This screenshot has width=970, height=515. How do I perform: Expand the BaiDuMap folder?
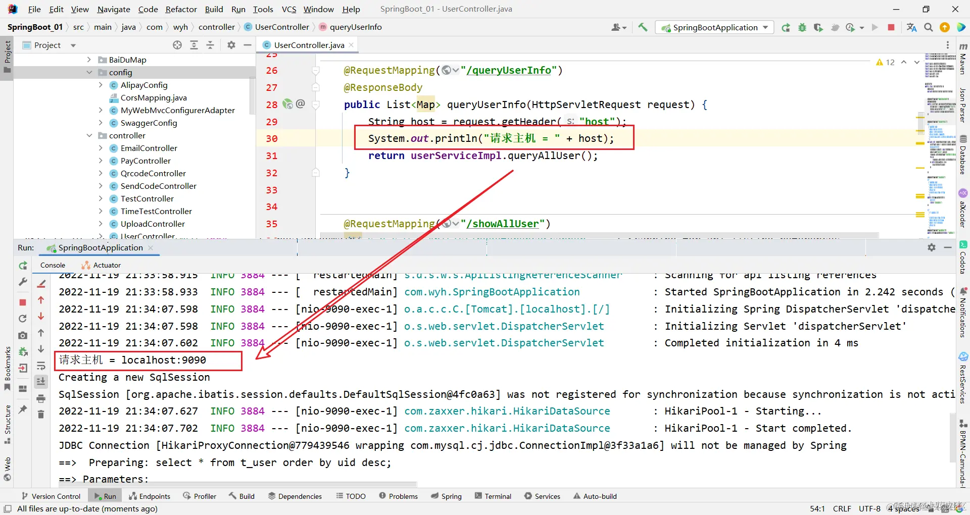pos(89,60)
